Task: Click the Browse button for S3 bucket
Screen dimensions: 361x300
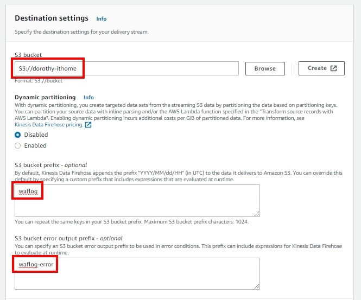Action: click(x=265, y=68)
